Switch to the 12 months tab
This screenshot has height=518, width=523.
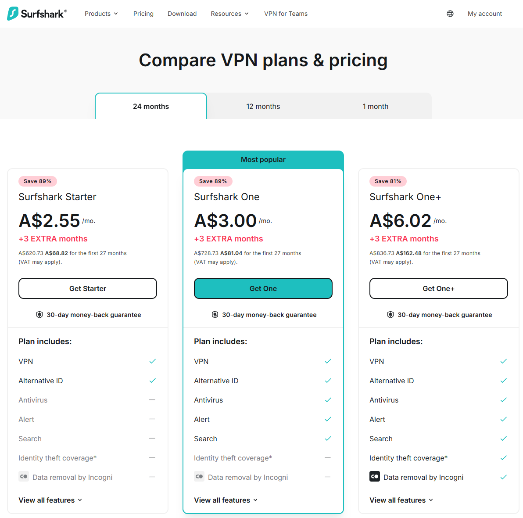pyautogui.click(x=263, y=106)
